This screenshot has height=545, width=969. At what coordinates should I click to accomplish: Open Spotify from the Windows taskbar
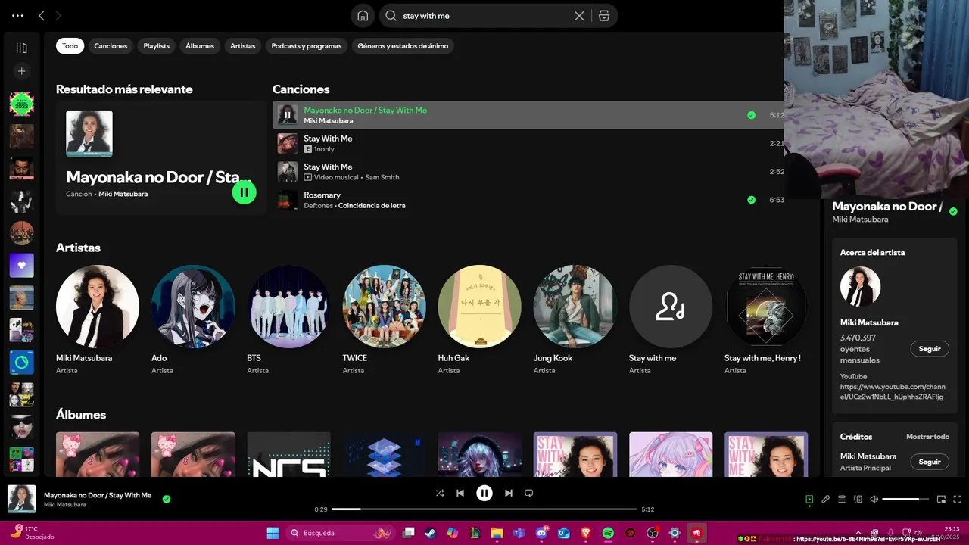(x=608, y=533)
